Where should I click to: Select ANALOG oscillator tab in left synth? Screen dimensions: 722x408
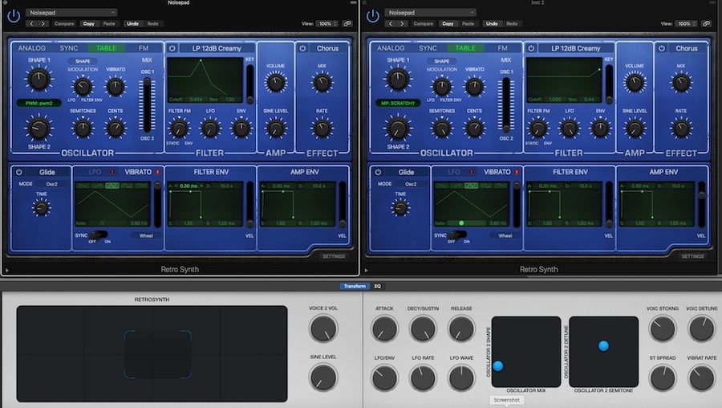pyautogui.click(x=32, y=48)
